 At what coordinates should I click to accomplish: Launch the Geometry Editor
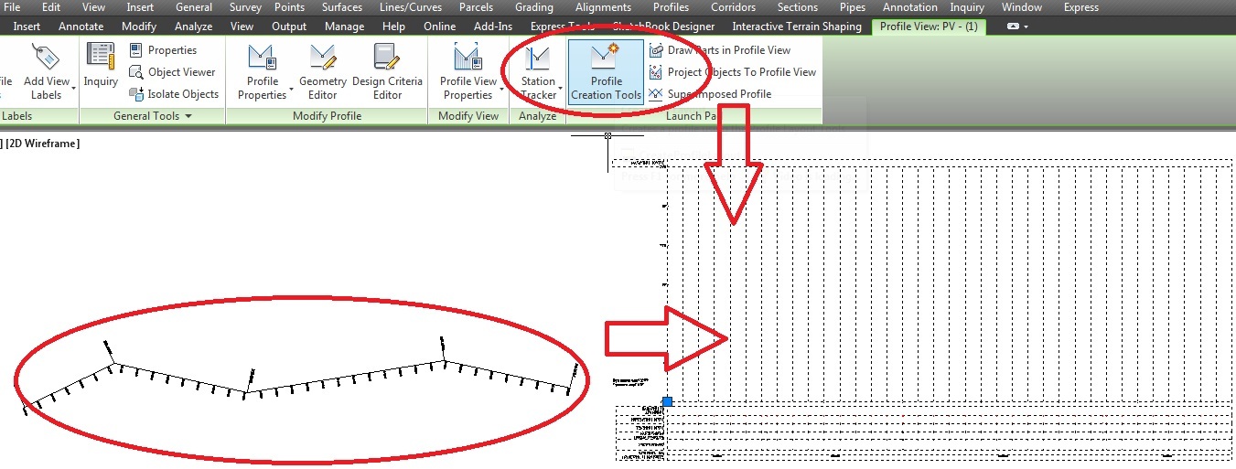point(323,71)
